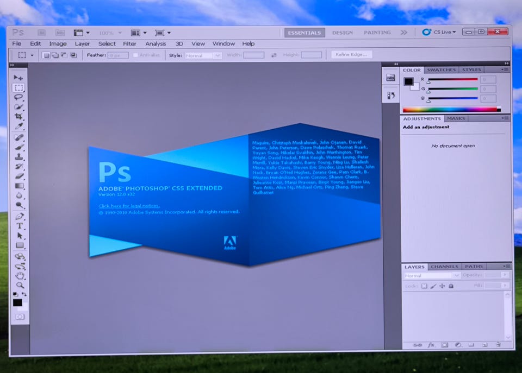Open the Analysis menu
This screenshot has width=522, height=373.
click(156, 43)
